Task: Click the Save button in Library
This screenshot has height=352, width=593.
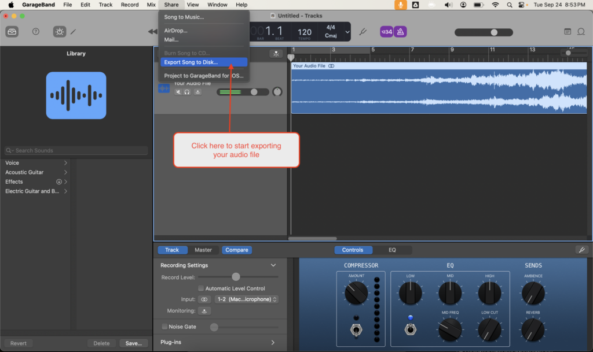Action: pyautogui.click(x=134, y=343)
